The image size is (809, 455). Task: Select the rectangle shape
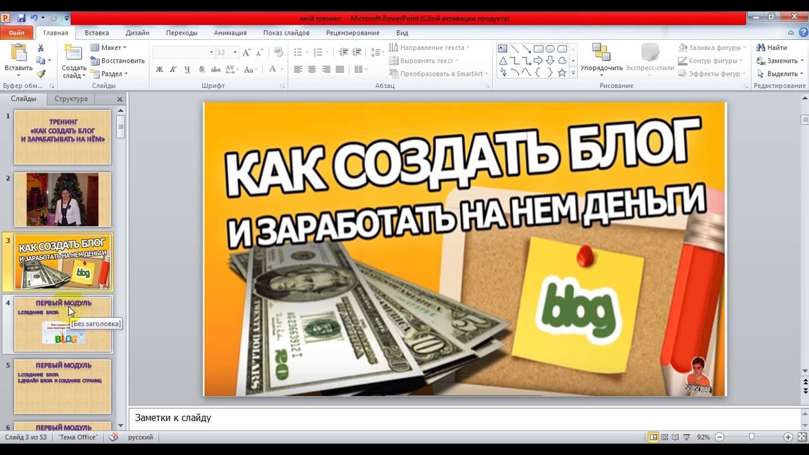coord(538,49)
